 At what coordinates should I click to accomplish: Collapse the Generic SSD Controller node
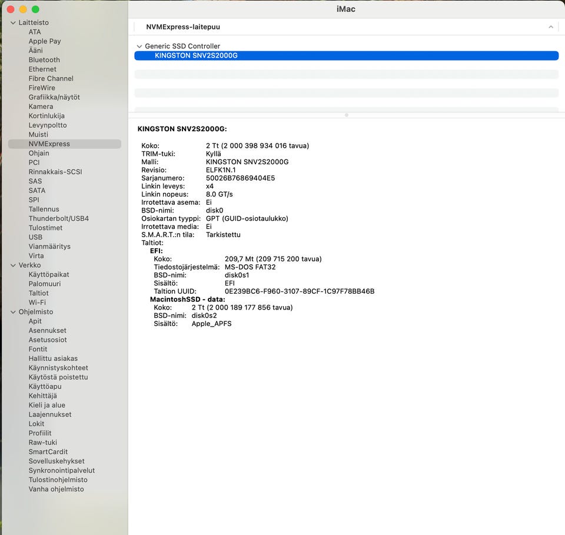[x=139, y=46]
